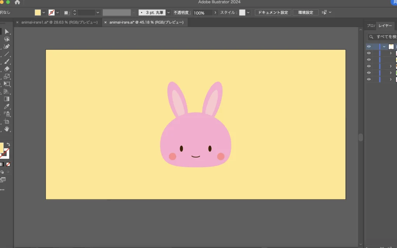Open the 3 pt. 丸筆 brush dropdown
Image resolution: width=397 pixels, height=248 pixels.
coord(168,12)
